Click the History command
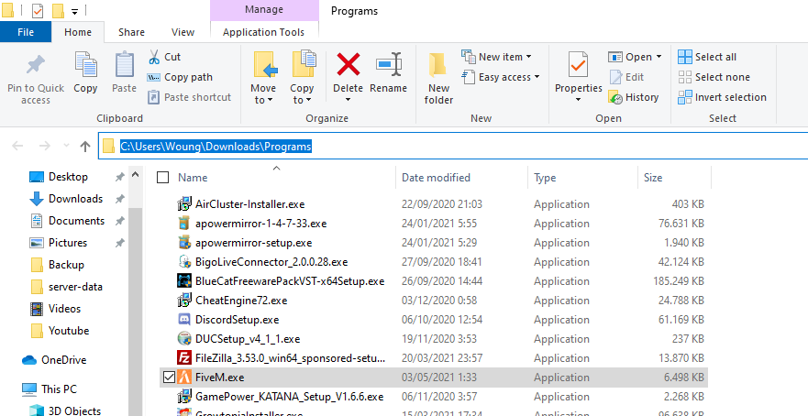The height and width of the screenshot is (416, 808). pyautogui.click(x=634, y=97)
